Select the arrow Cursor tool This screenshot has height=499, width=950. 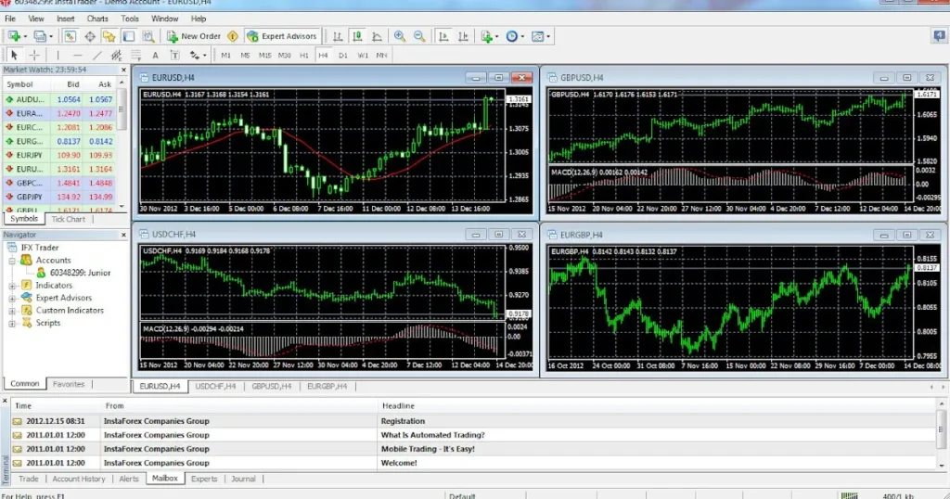tap(15, 55)
